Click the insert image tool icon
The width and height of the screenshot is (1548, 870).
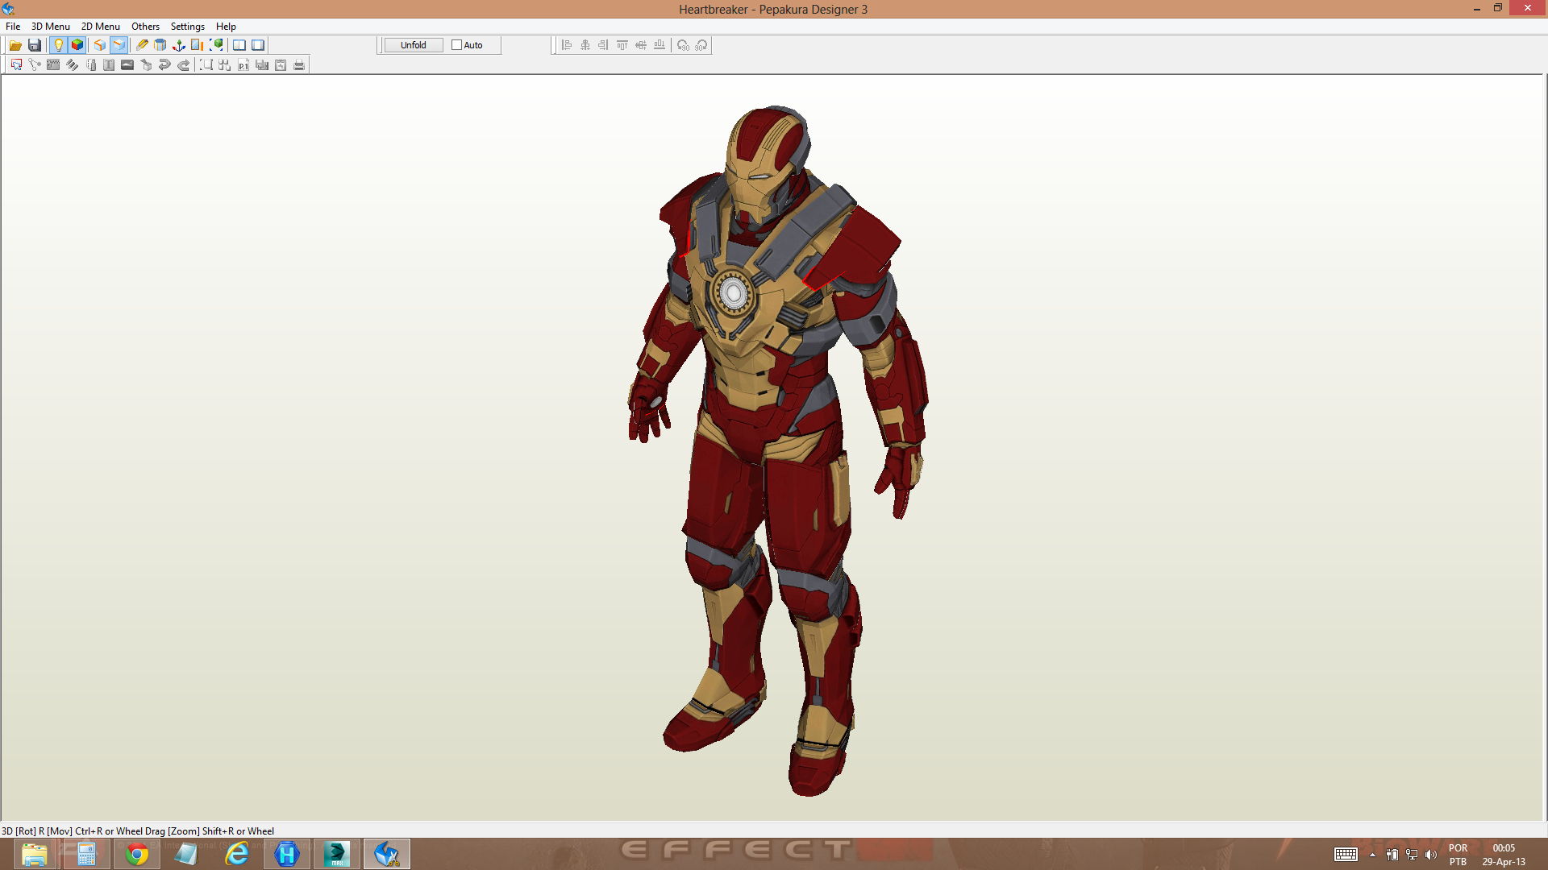pos(127,65)
